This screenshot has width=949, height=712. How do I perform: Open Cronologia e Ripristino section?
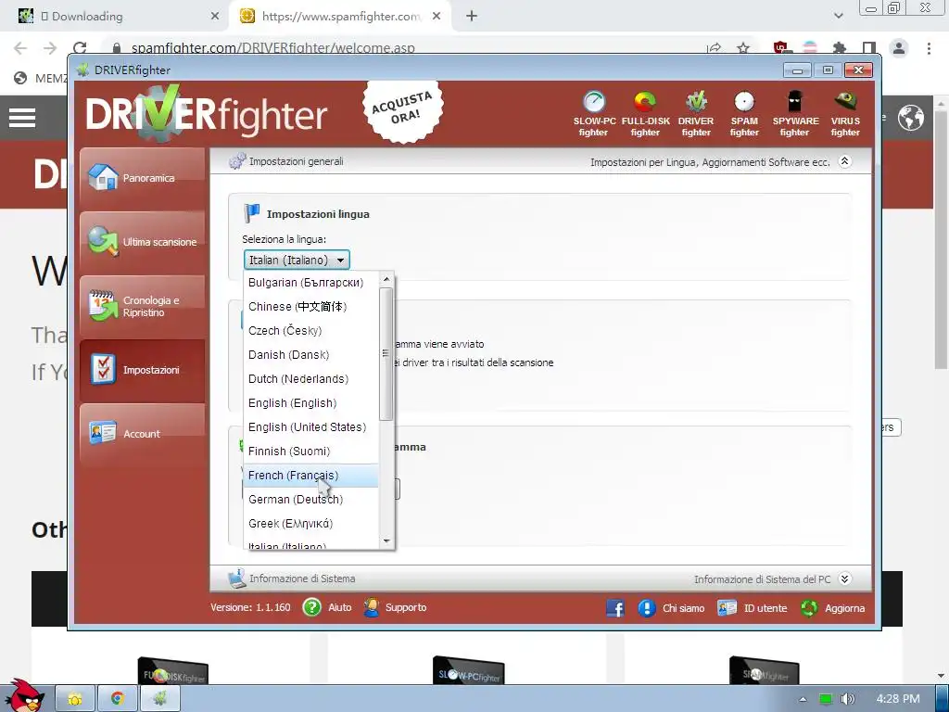pyautogui.click(x=142, y=306)
